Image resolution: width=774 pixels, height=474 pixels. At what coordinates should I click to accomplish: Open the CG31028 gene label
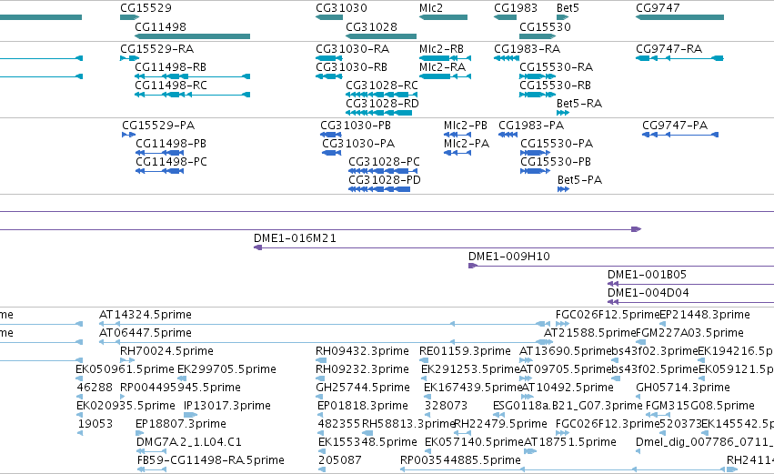pyautogui.click(x=371, y=26)
